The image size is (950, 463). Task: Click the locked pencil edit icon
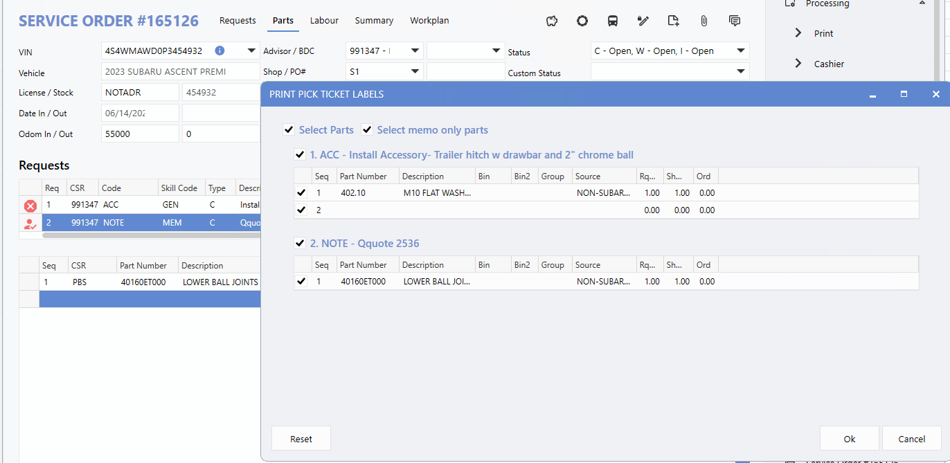pos(643,21)
